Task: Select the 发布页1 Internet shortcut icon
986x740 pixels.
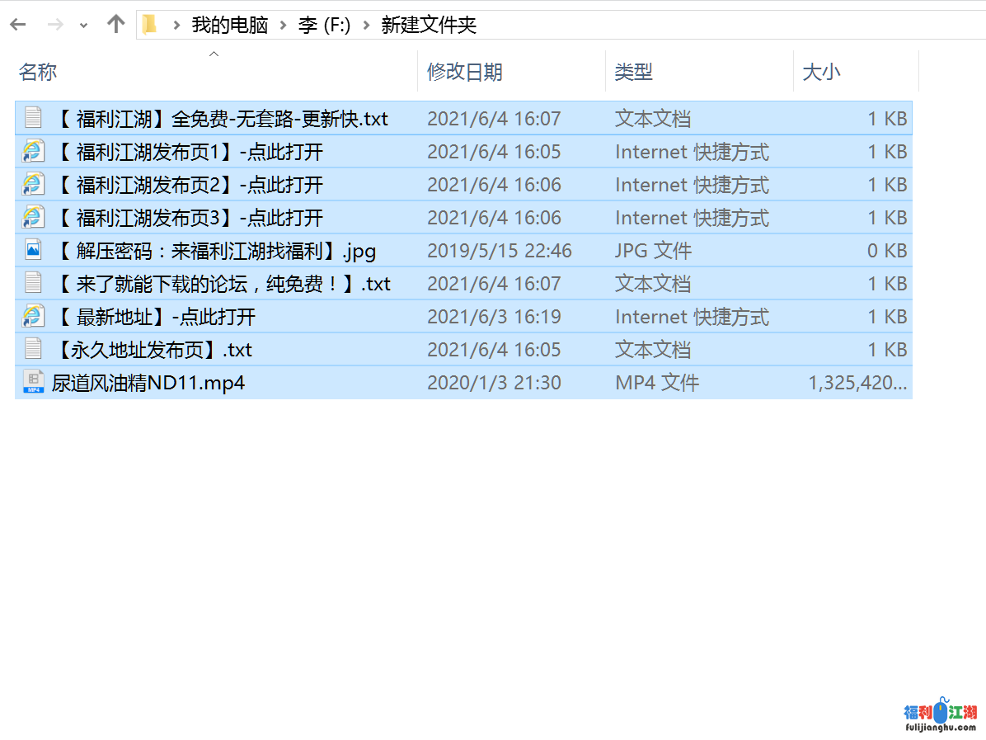Action: coord(33,152)
